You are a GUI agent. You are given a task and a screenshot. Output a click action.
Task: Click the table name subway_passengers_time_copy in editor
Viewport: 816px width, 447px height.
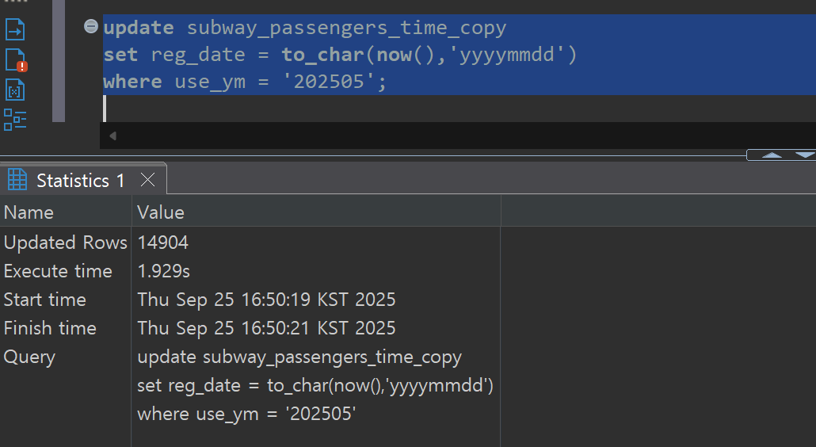tap(346, 28)
